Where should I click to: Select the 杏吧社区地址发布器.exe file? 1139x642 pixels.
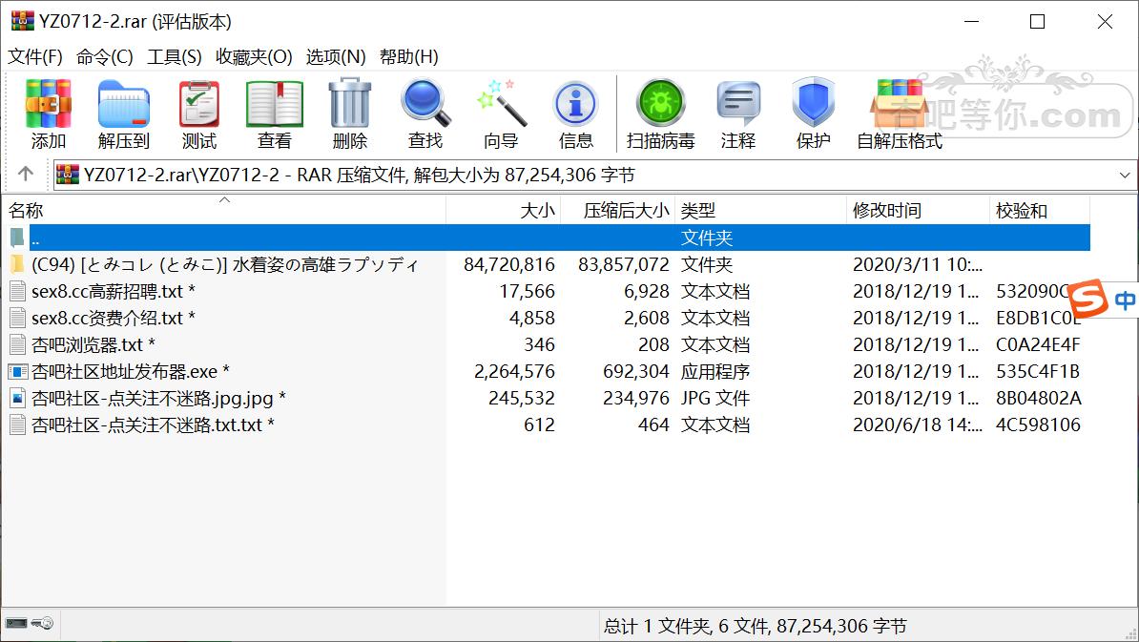click(124, 371)
